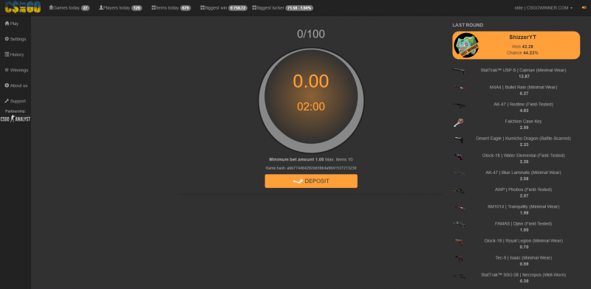This screenshot has height=289, width=591.
Task: Open Winnings in the sidebar
Action: click(16, 70)
